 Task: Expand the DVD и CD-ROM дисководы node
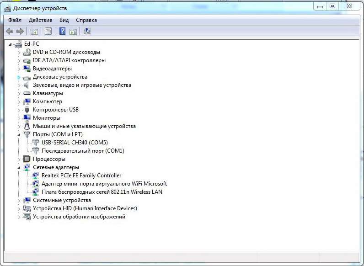[19, 53]
